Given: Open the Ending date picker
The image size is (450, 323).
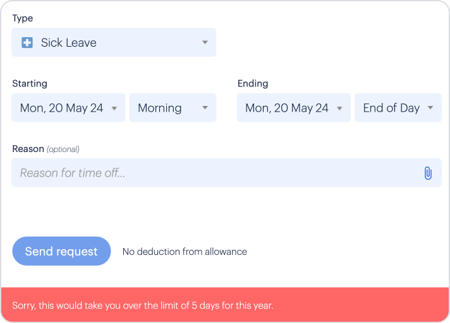Looking at the screenshot, I should coord(294,108).
